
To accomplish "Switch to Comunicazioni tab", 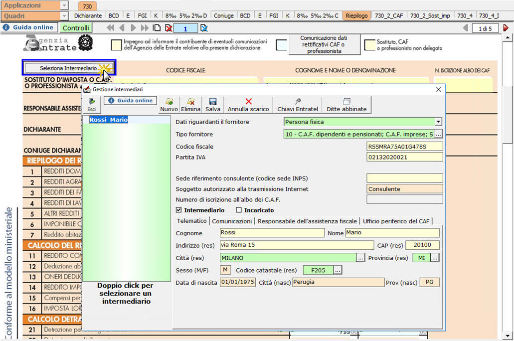I will (232, 221).
